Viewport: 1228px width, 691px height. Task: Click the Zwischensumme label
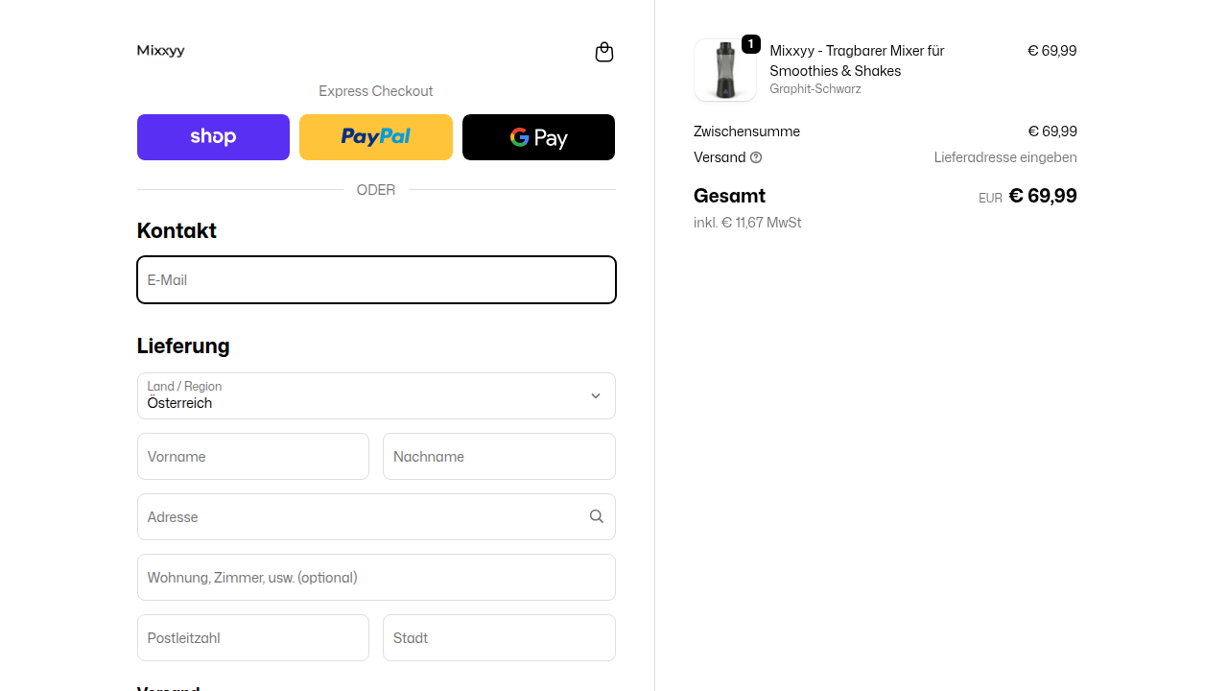746,131
